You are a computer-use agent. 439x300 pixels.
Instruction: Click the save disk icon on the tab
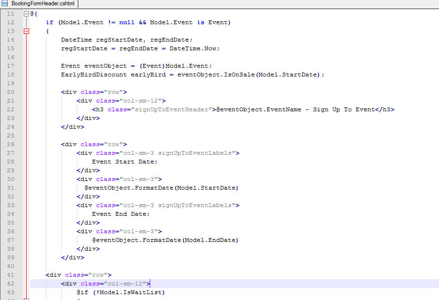tap(4, 3)
